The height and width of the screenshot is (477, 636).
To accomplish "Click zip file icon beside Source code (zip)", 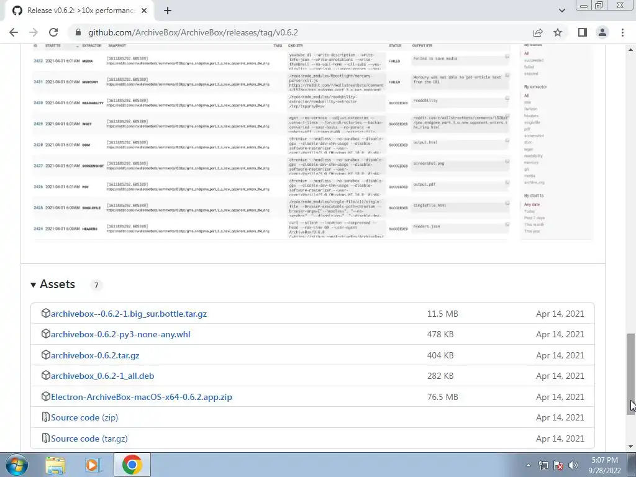I will pyautogui.click(x=45, y=417).
